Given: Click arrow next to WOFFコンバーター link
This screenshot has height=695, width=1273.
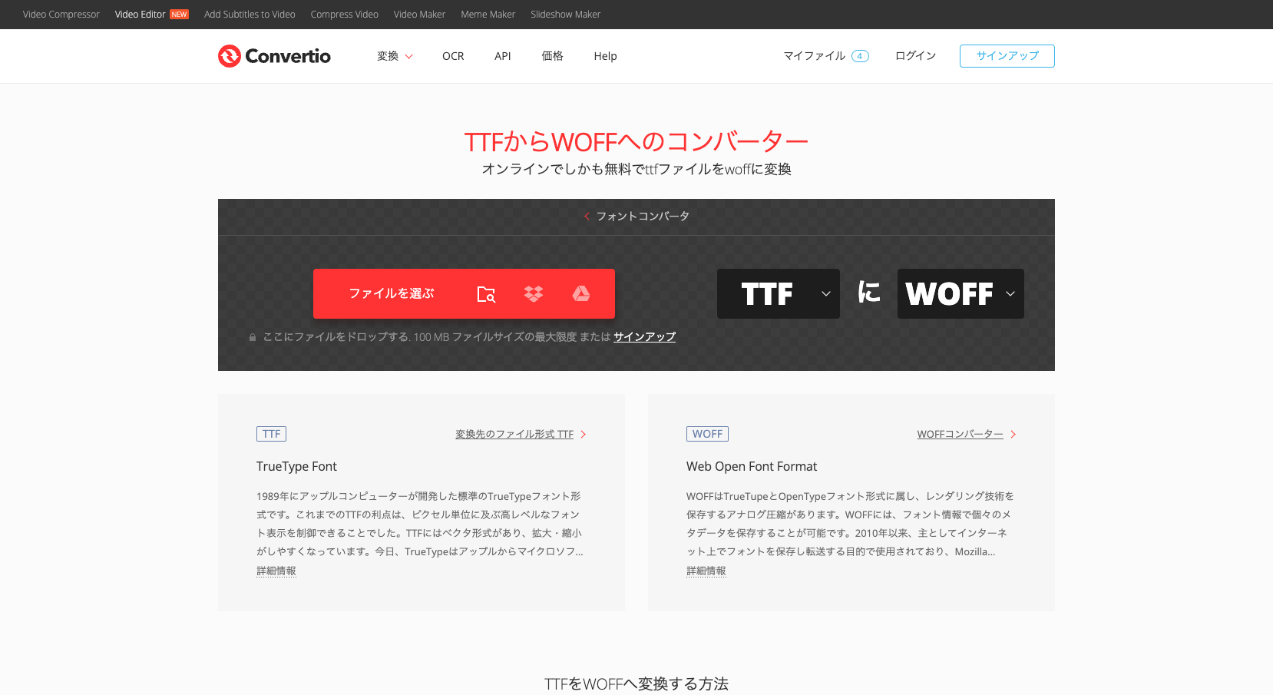Looking at the screenshot, I should coord(1013,435).
